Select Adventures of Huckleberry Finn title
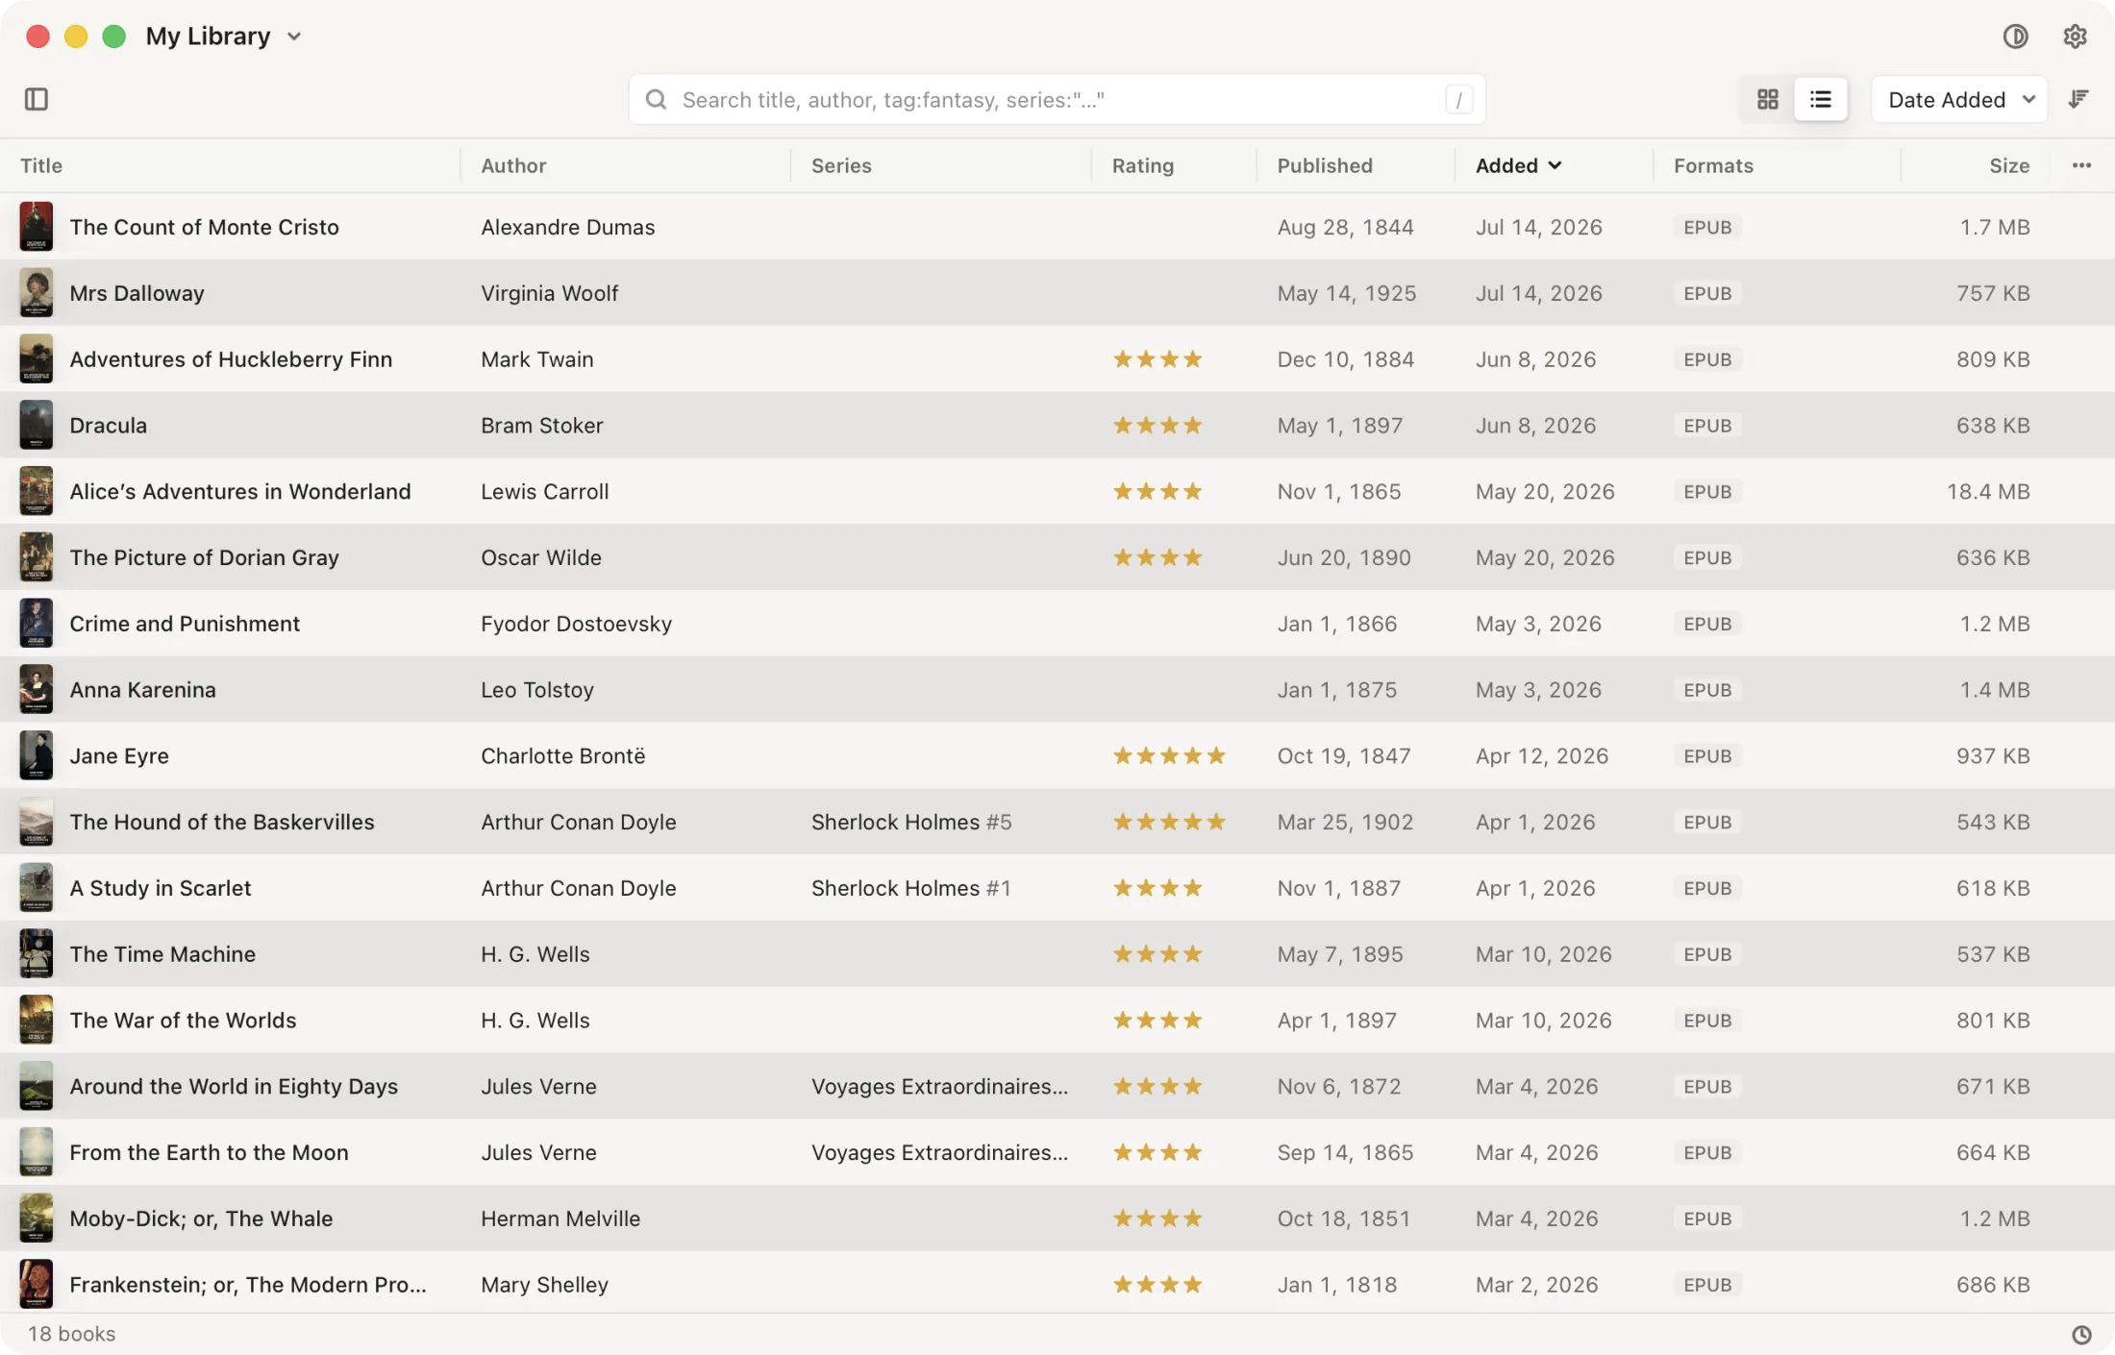The height and width of the screenshot is (1355, 2115). point(231,359)
